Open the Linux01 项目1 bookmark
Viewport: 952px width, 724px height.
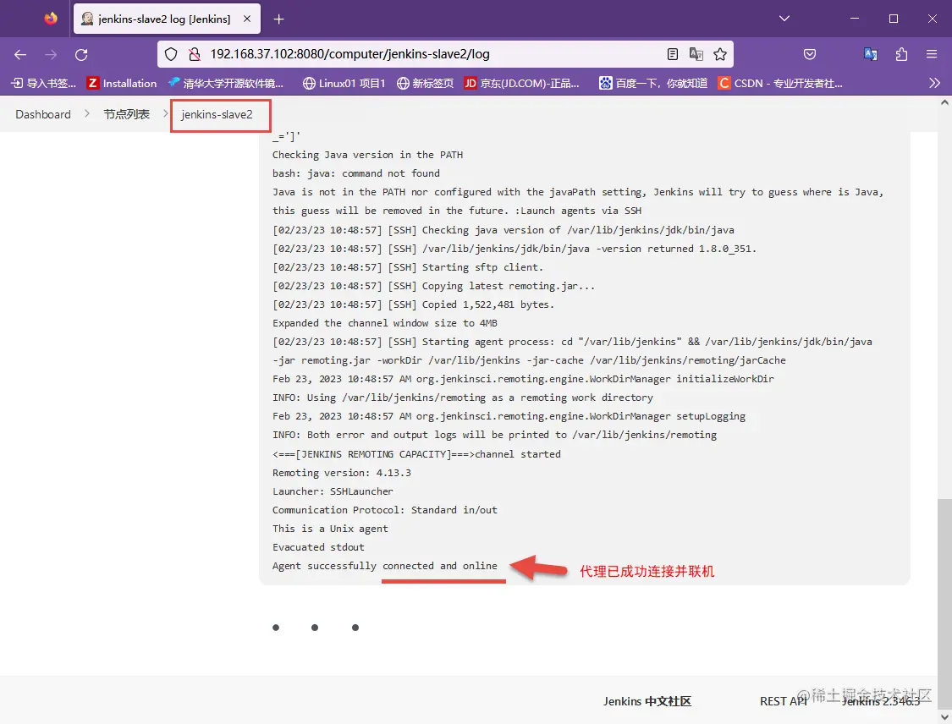(x=344, y=83)
